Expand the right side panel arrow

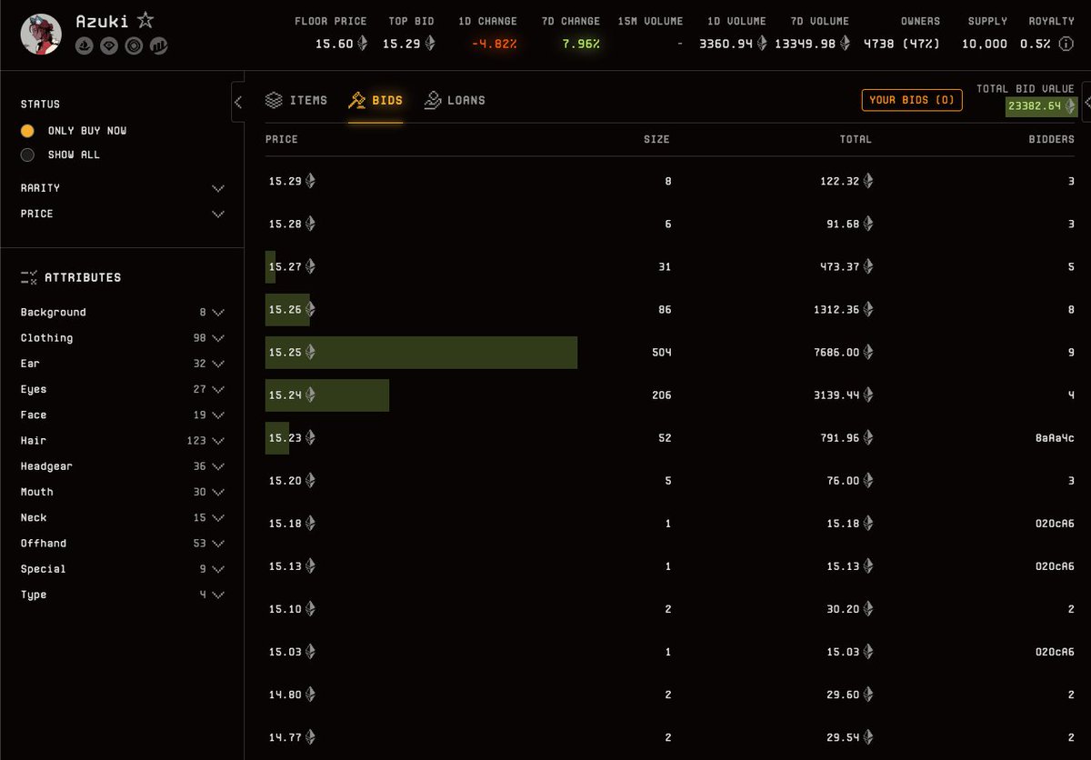coord(1086,102)
